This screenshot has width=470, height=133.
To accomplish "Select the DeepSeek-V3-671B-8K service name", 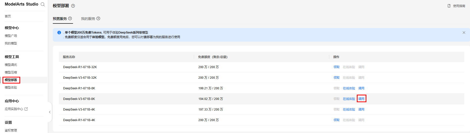I will click(x=79, y=99).
